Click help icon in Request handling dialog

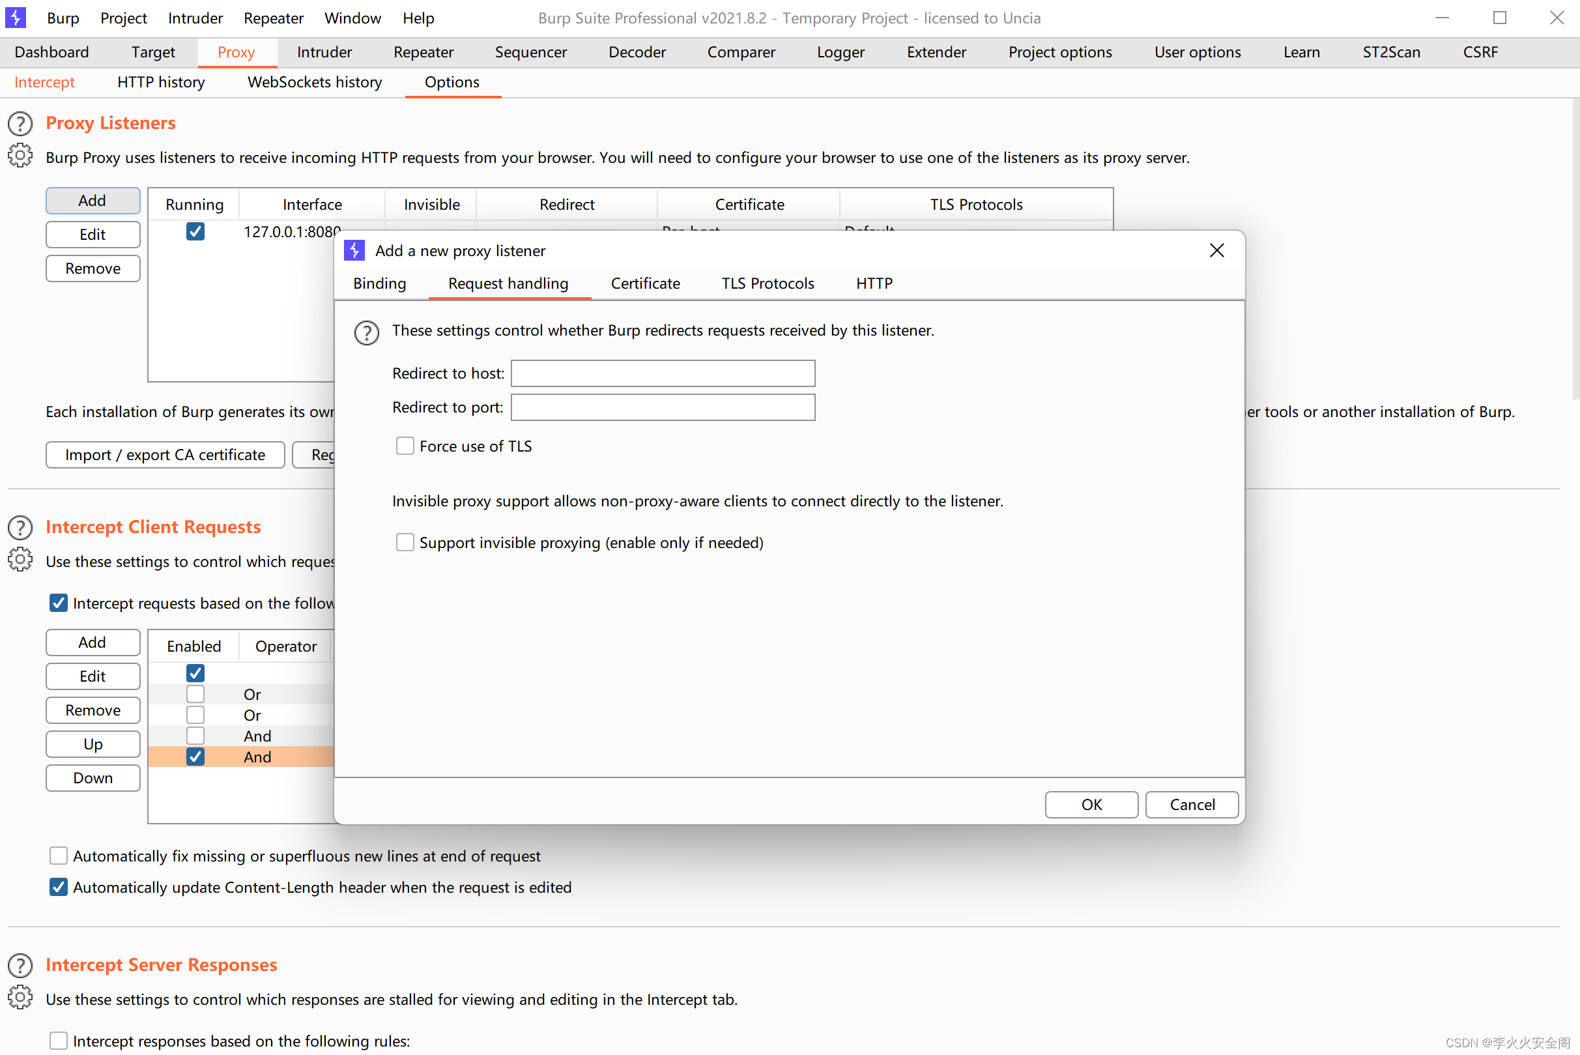367,332
